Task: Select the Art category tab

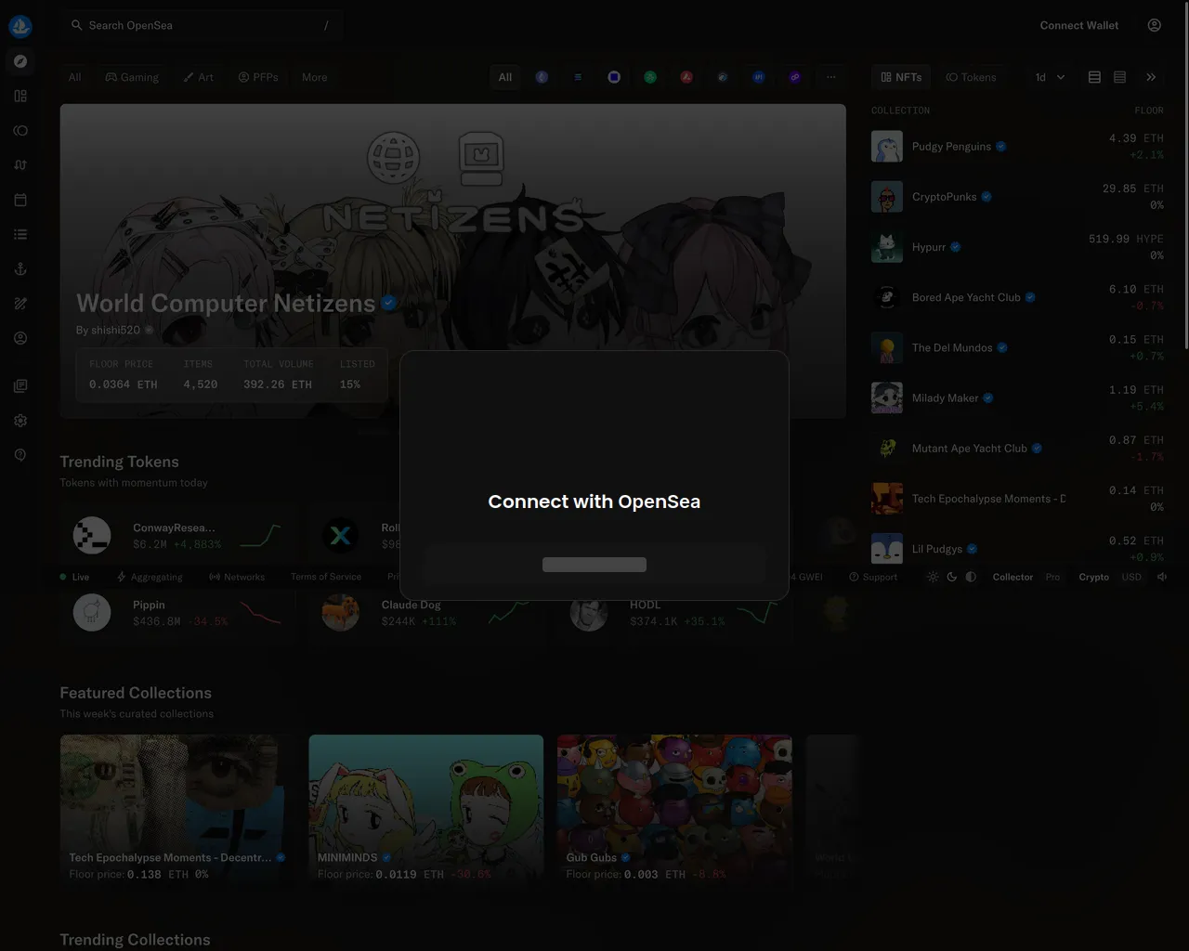Action: tap(199, 77)
